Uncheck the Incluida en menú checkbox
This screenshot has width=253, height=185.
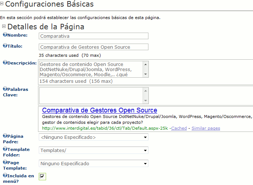click(42, 176)
